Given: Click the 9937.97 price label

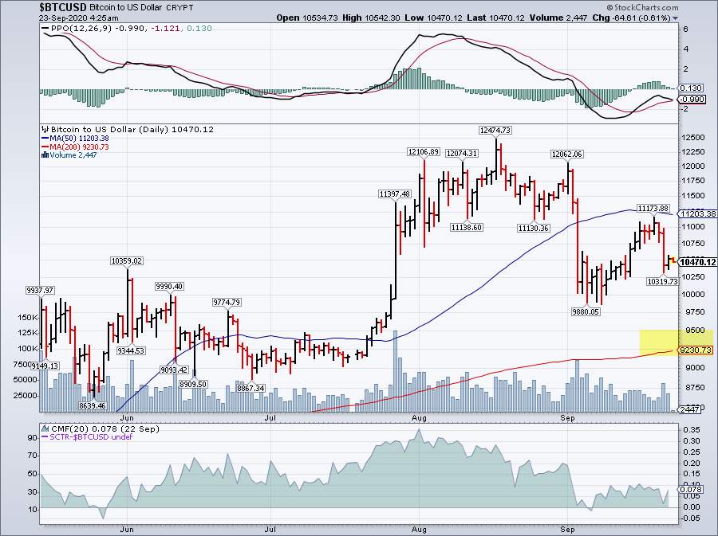Looking at the screenshot, I should [x=41, y=290].
